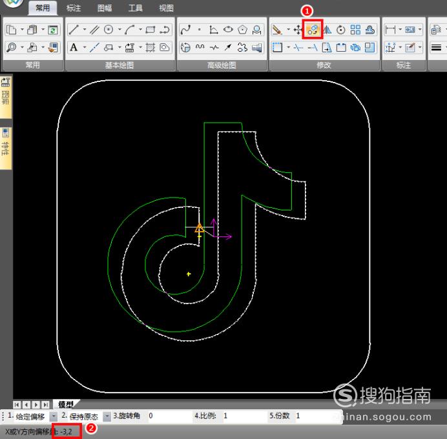Screen dimensions: 447x439
Task: Click the Coordinate dimension icon
Action: coord(390,47)
